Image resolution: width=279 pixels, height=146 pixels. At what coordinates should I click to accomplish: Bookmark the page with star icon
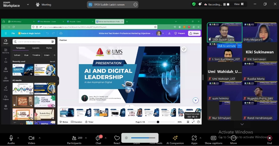tap(155, 27)
